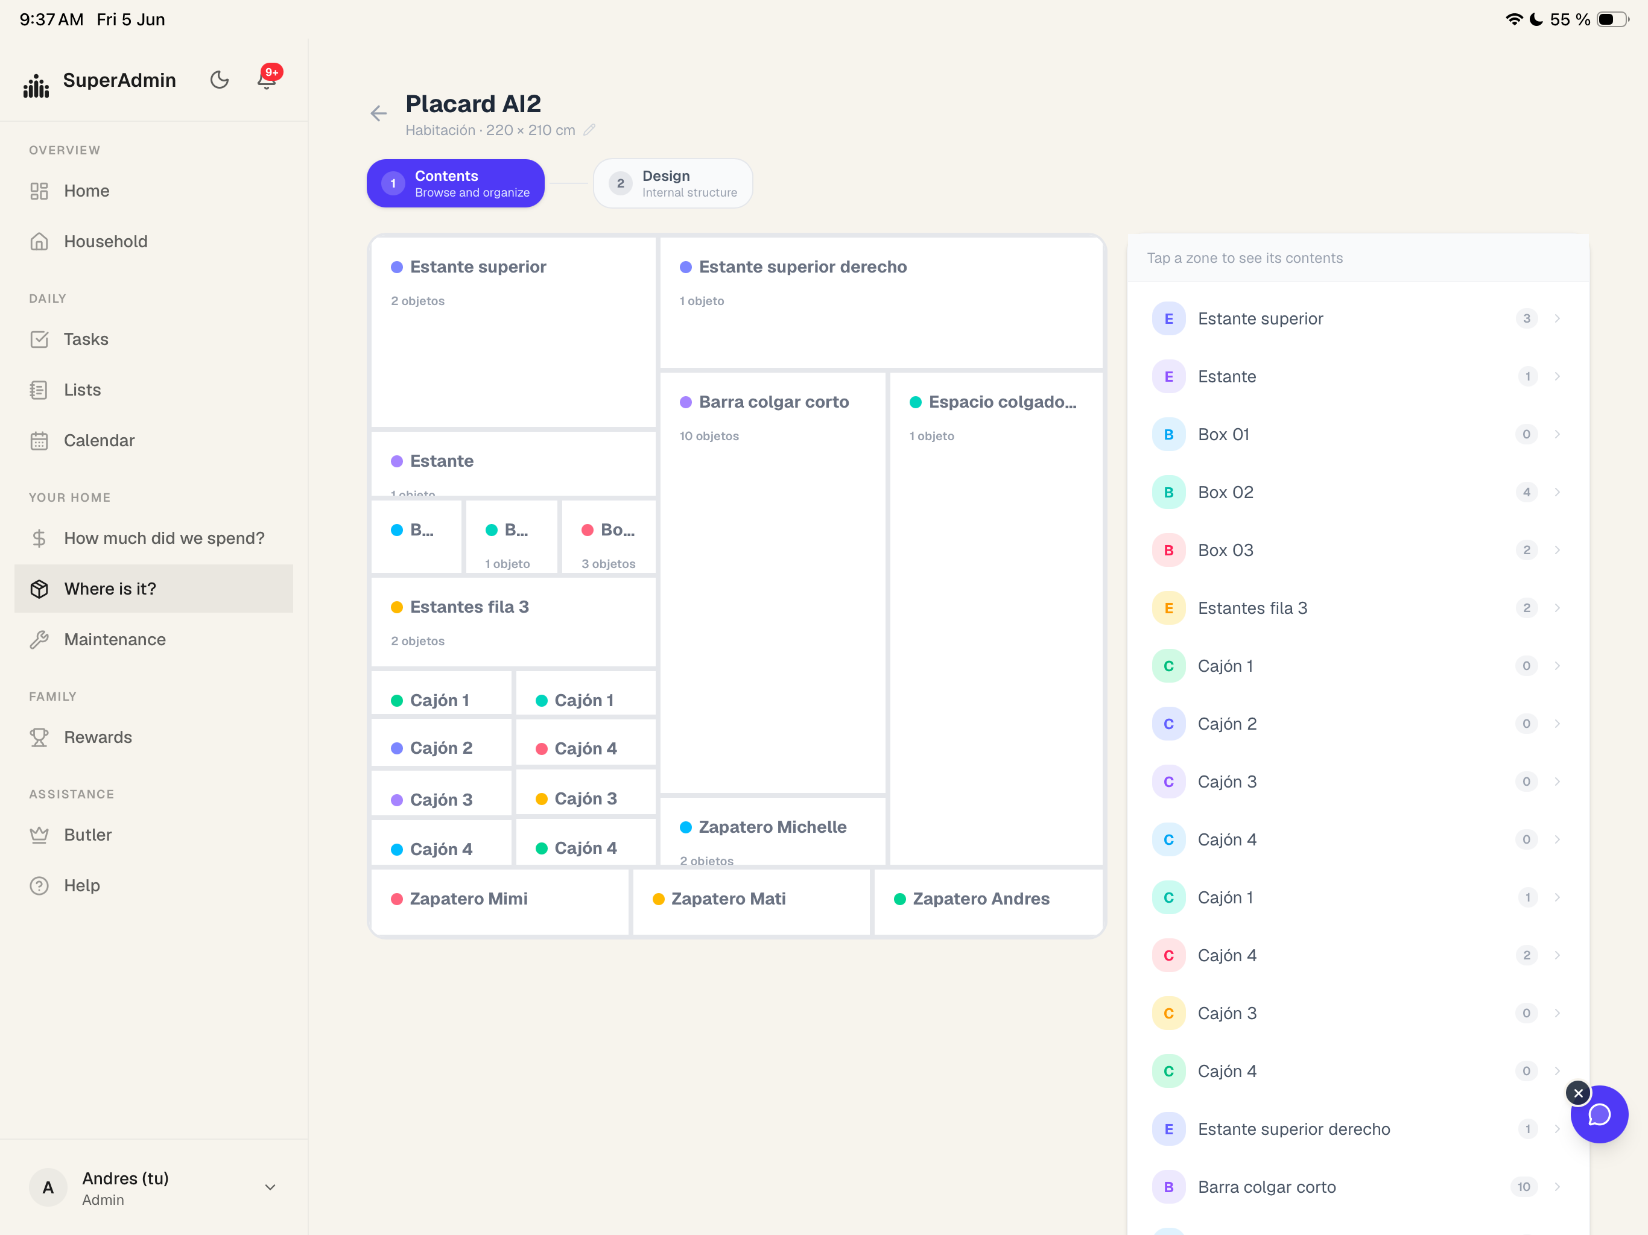Switch to the Design tab
This screenshot has width=1648, height=1235.
tap(673, 183)
